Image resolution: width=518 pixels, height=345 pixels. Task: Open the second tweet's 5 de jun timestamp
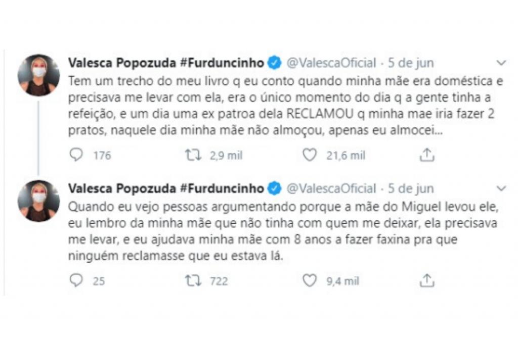[x=411, y=188]
